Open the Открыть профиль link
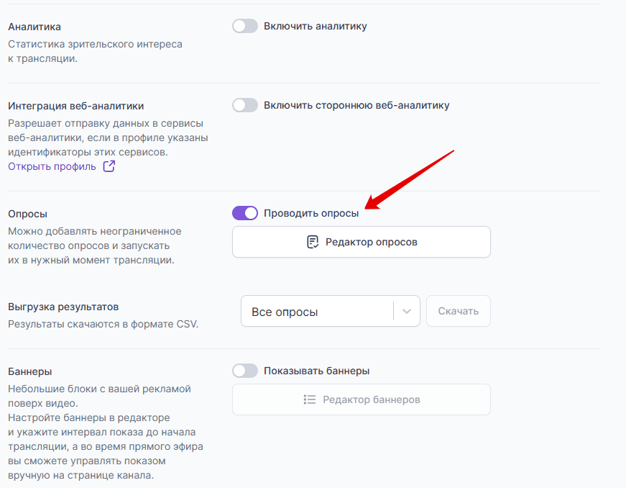This screenshot has width=626, height=488. click(x=52, y=166)
